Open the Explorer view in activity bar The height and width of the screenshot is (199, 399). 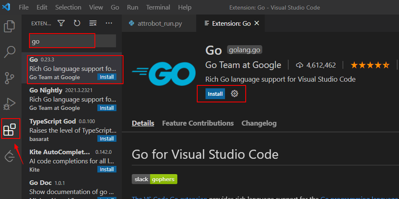click(x=10, y=27)
